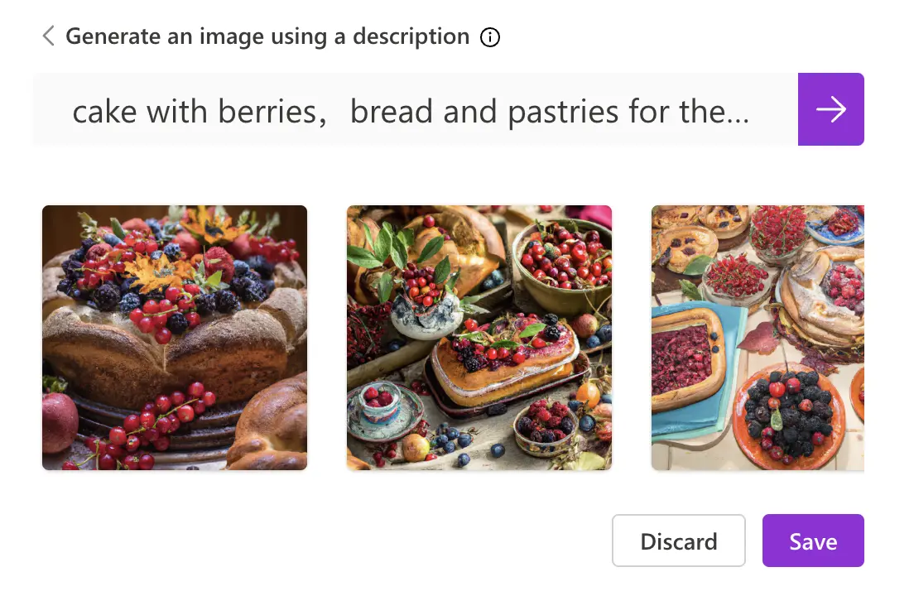The width and height of the screenshot is (914, 596).
Task: Select the berry-topped bundt cake image
Action: coord(175,338)
